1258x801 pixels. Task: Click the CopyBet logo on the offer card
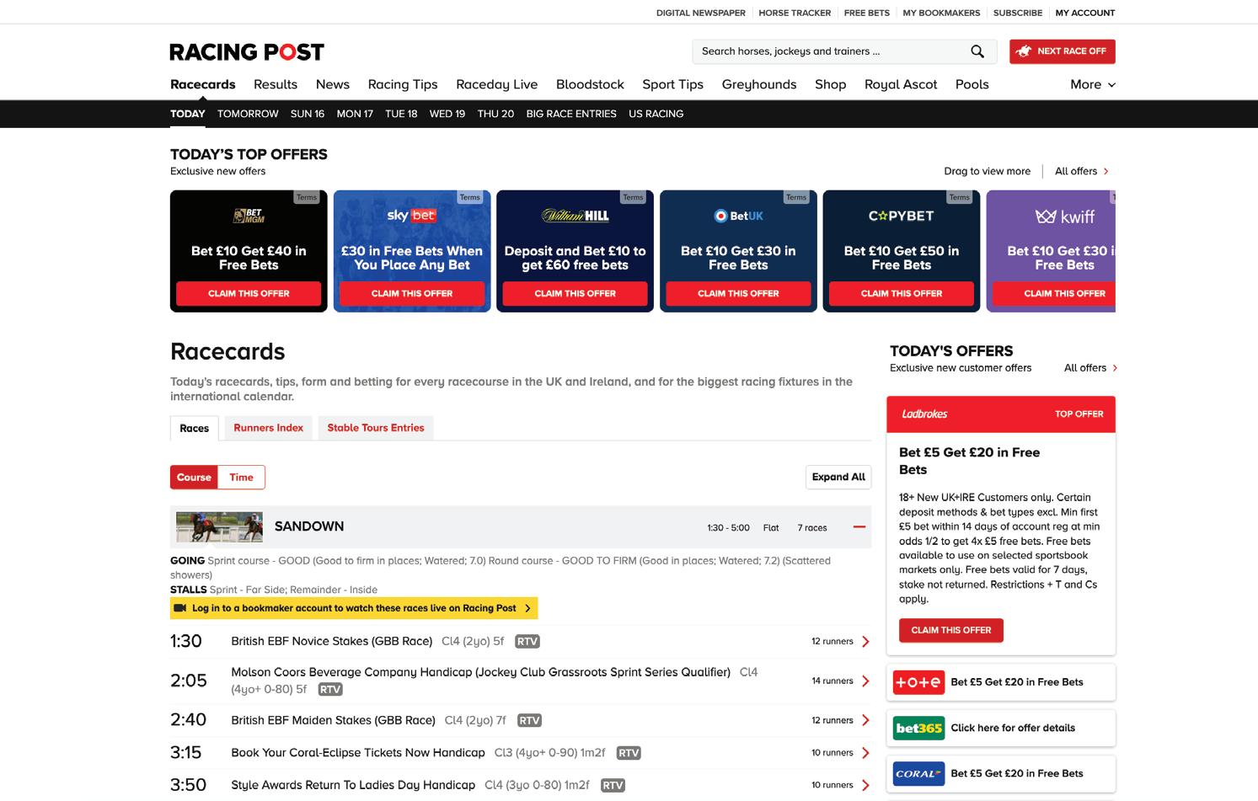pos(902,216)
